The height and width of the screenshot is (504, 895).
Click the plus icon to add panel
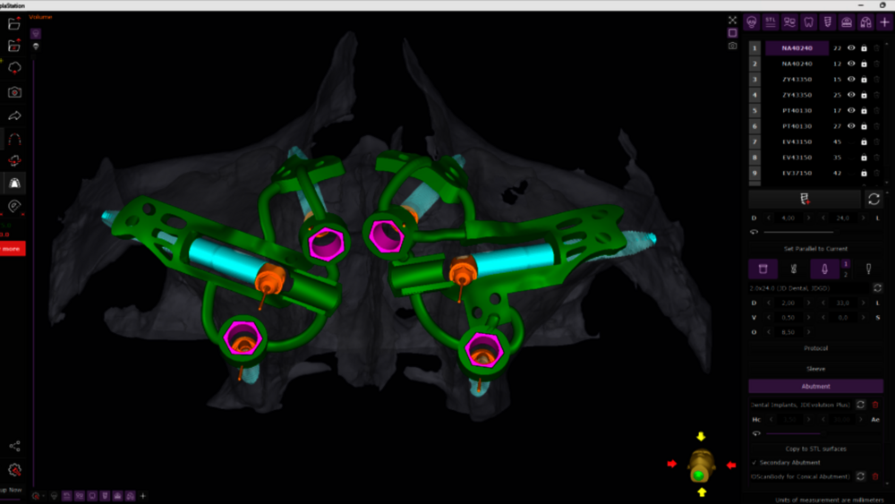pyautogui.click(x=884, y=22)
